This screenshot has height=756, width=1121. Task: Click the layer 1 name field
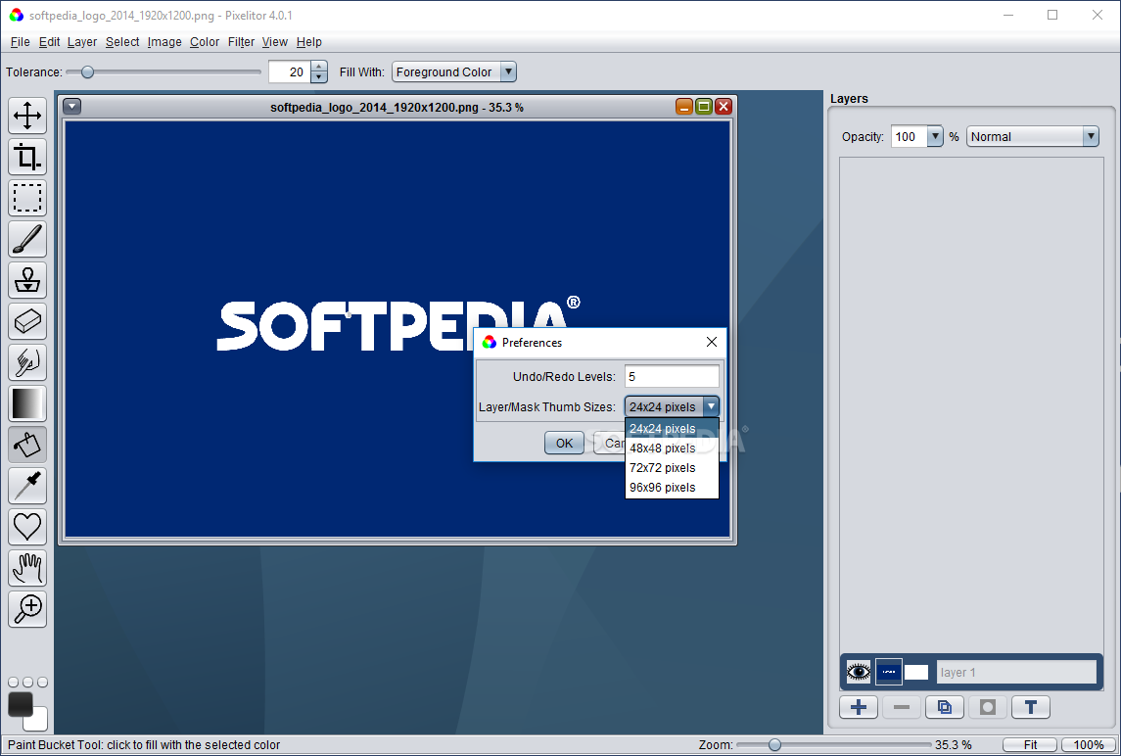pos(1016,672)
